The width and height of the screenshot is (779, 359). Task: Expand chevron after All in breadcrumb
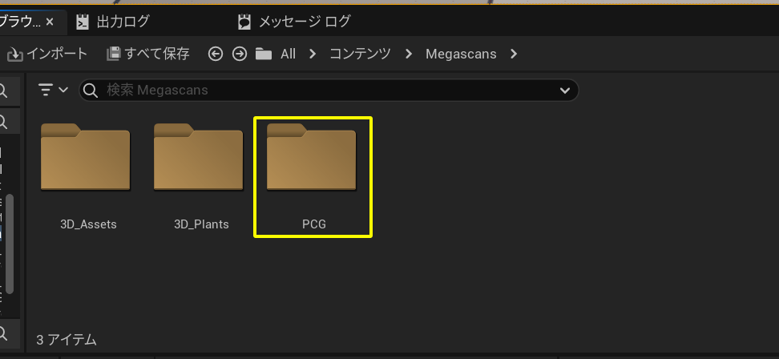pyautogui.click(x=313, y=54)
